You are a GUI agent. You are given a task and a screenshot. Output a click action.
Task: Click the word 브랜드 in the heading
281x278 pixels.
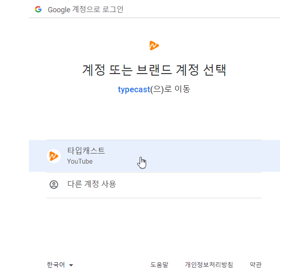154,70
